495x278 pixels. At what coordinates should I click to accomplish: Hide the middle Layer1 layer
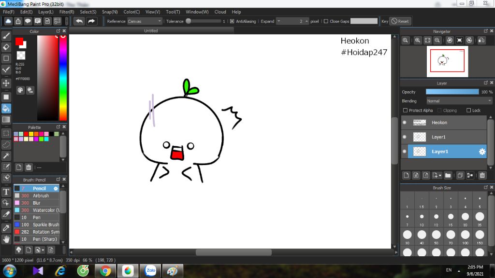405,137
